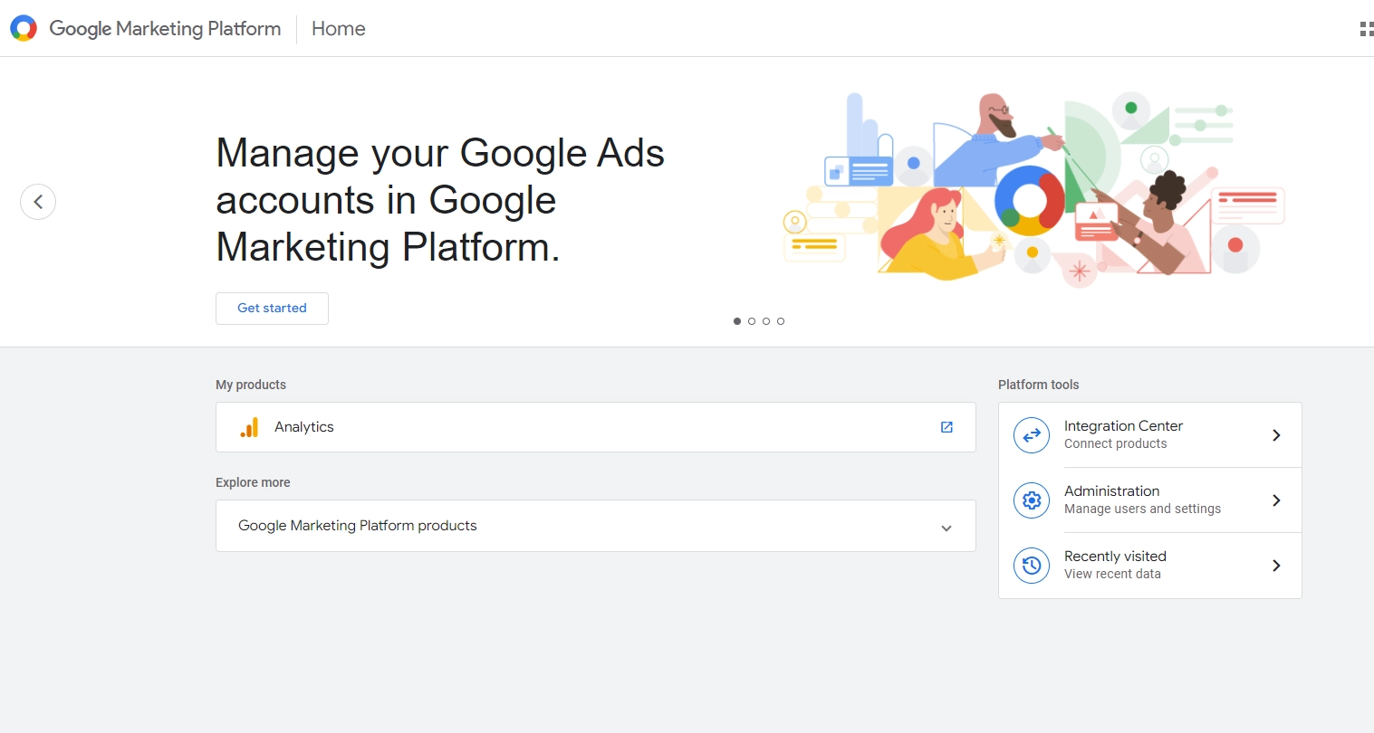Click the Manage your Google Ads headline
Screen dimensions: 1374x733
[x=440, y=200]
